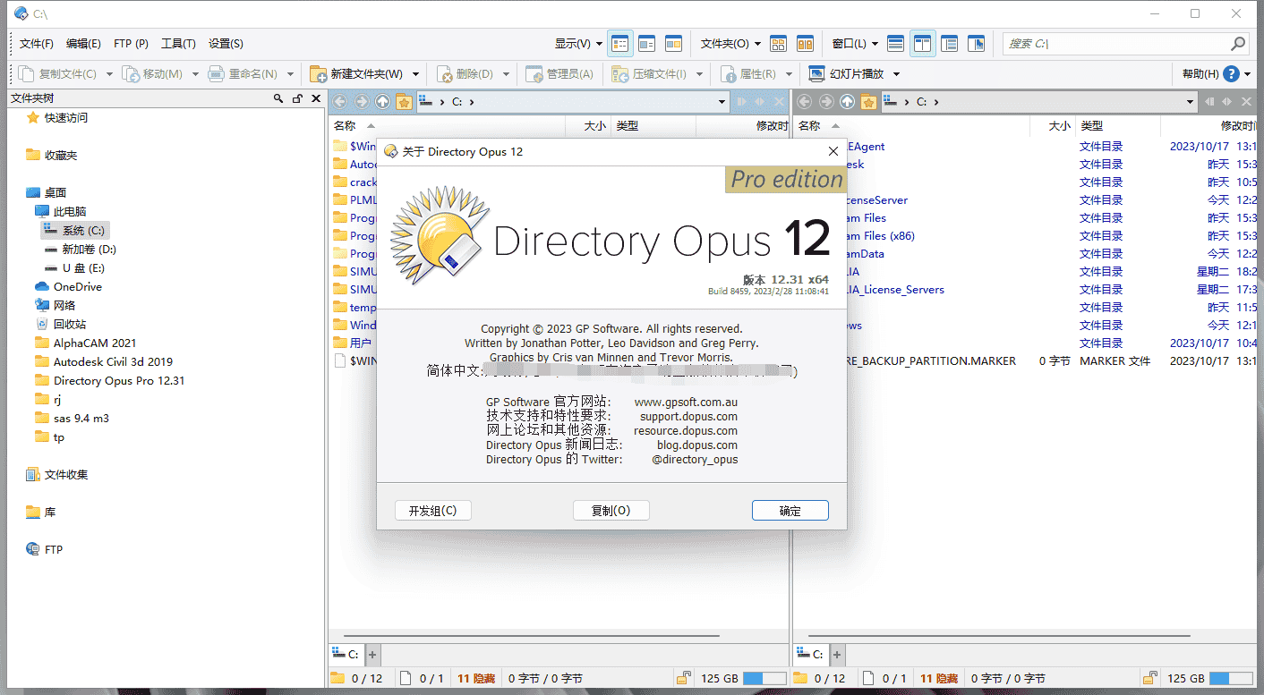Open Favorites star folder in right pane
The height and width of the screenshot is (695, 1264).
click(867, 102)
